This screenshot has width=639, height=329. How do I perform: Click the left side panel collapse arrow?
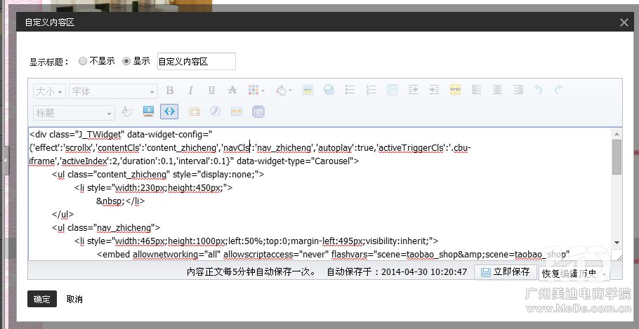click(x=5, y=161)
